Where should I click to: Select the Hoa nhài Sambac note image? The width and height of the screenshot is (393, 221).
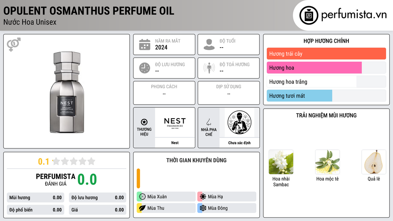pos(281,162)
